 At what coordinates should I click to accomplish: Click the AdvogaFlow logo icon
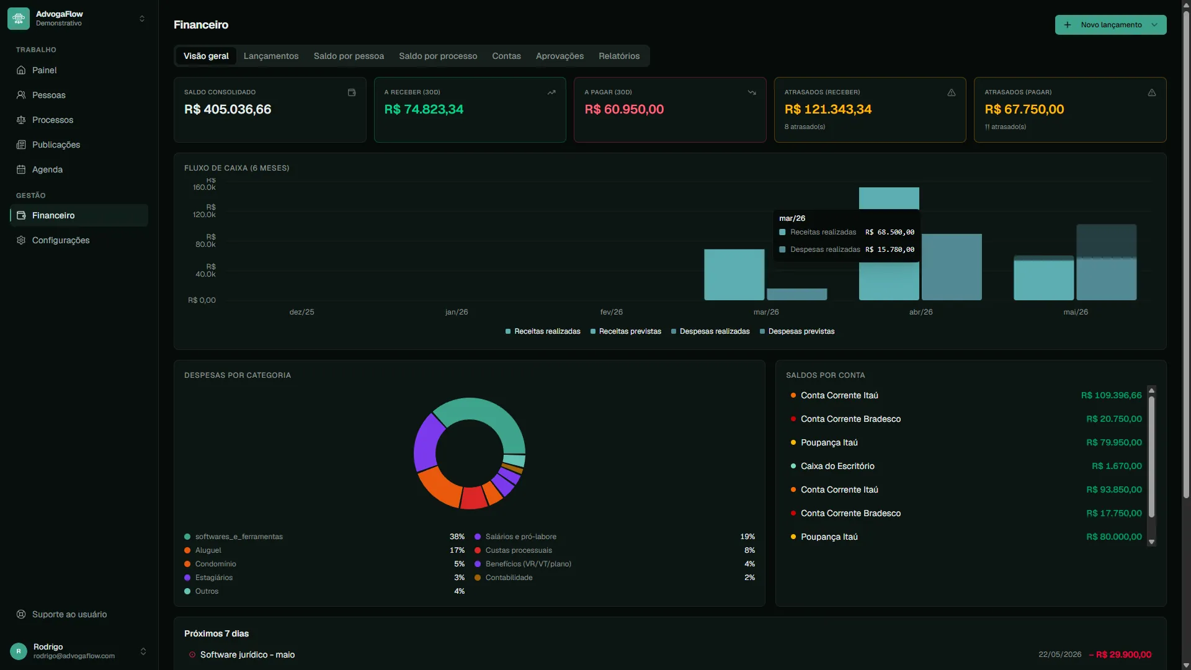pos(19,19)
